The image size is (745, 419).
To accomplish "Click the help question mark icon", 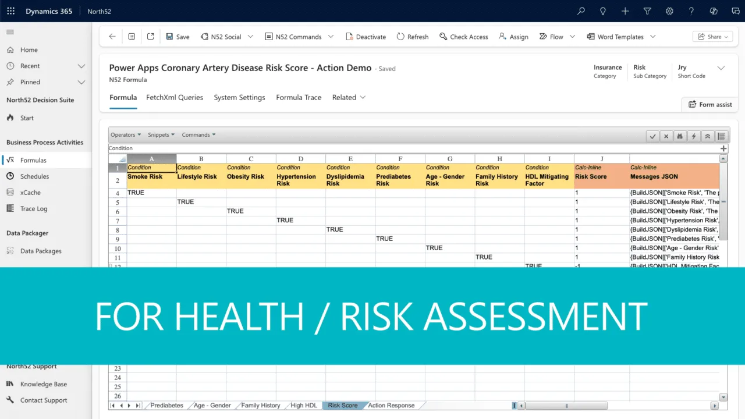I will 691,11.
